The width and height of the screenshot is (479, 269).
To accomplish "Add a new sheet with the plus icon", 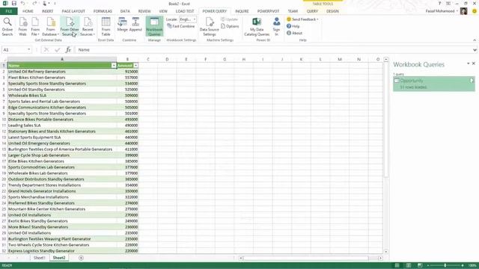I will click(81, 258).
